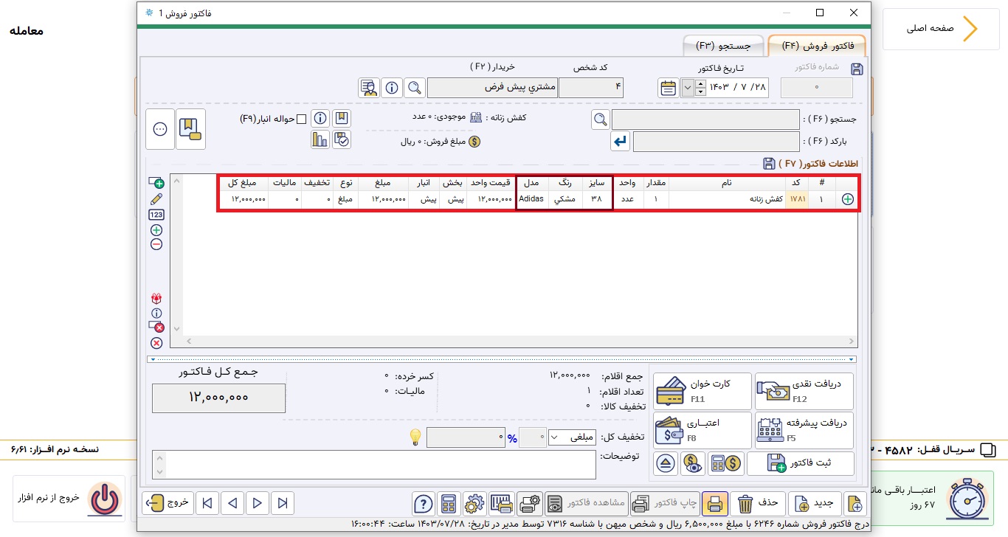Delete all rows with the red X circle
This screenshot has height=537, width=1008.
(156, 343)
